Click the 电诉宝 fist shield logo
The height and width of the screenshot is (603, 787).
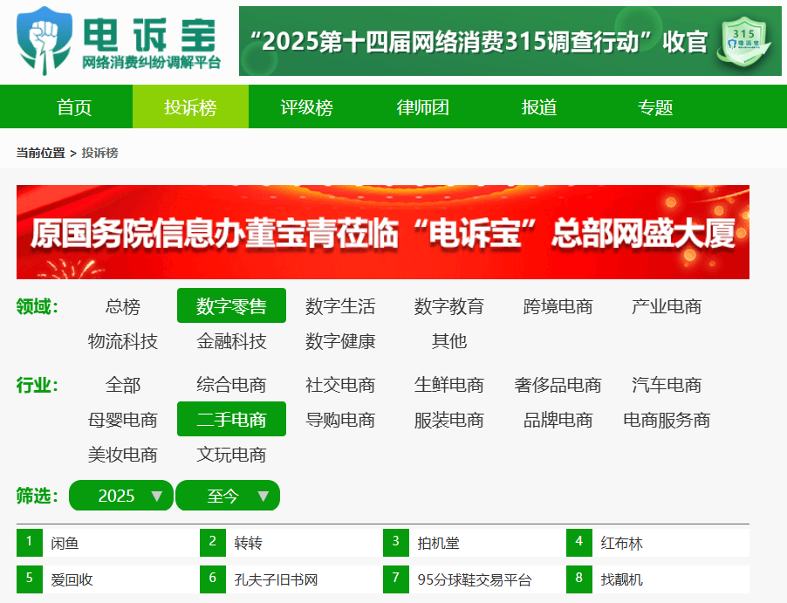pos(45,39)
